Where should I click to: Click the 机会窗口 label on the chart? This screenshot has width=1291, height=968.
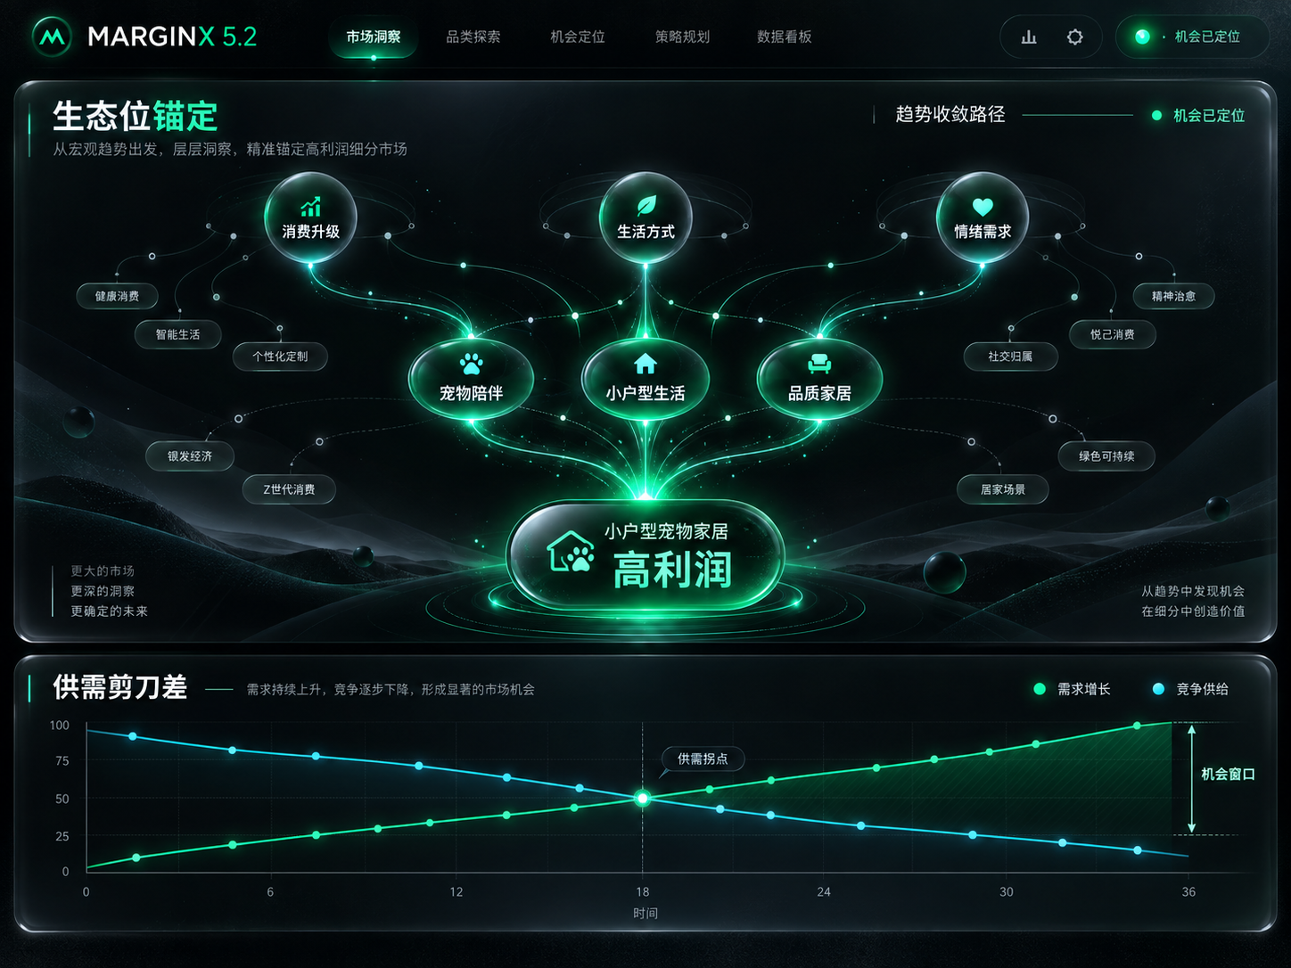[x=1228, y=775]
